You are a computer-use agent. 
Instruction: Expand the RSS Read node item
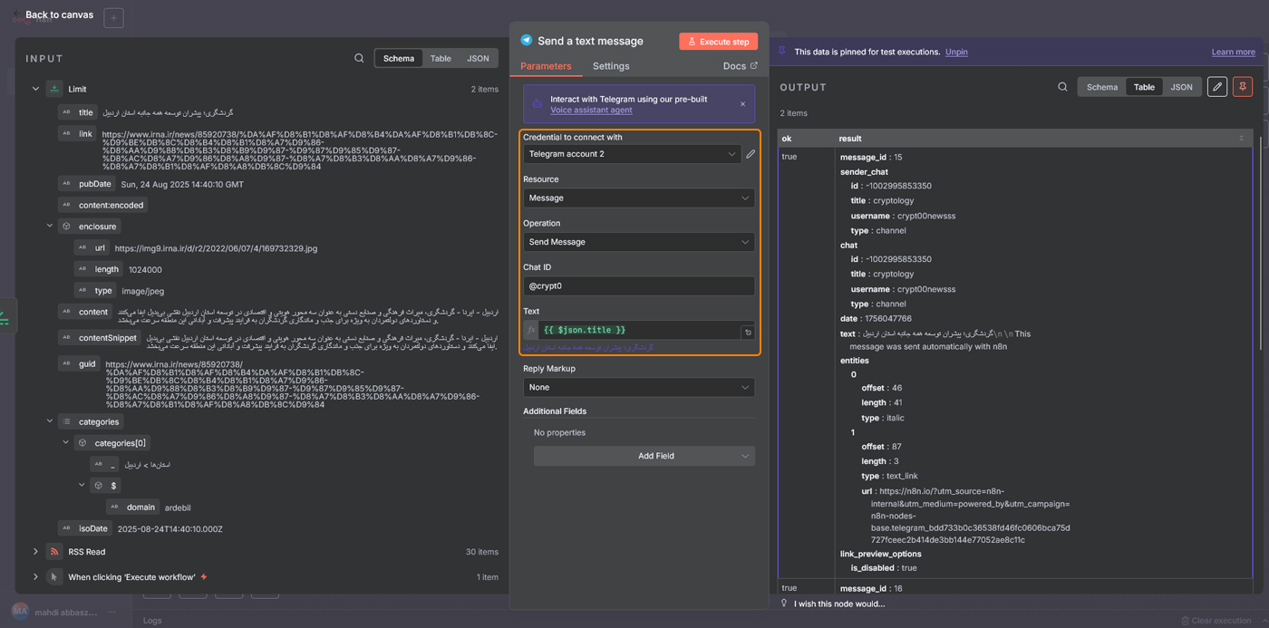[35, 552]
